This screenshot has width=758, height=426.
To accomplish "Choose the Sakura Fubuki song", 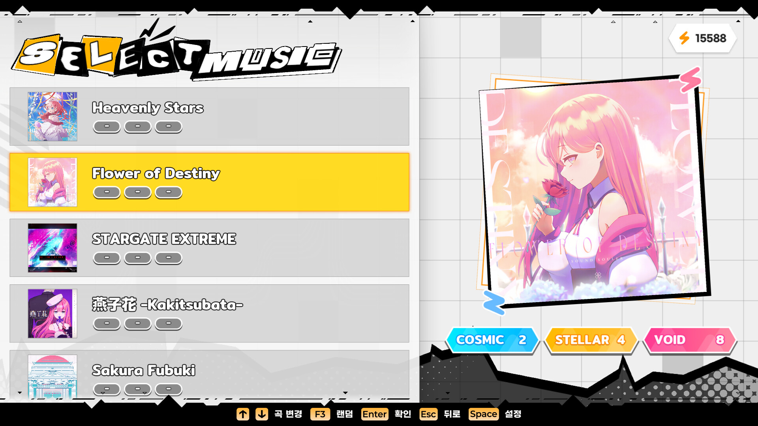I will [210, 376].
